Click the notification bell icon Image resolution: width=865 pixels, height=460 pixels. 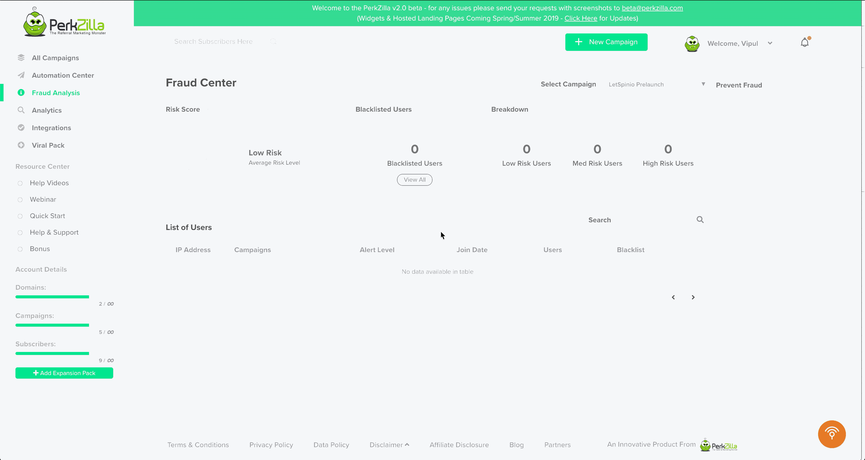pyautogui.click(x=805, y=43)
